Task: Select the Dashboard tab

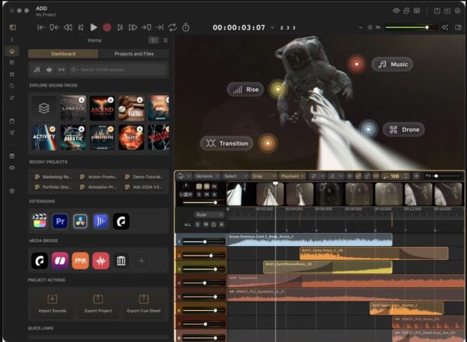Action: (x=63, y=54)
